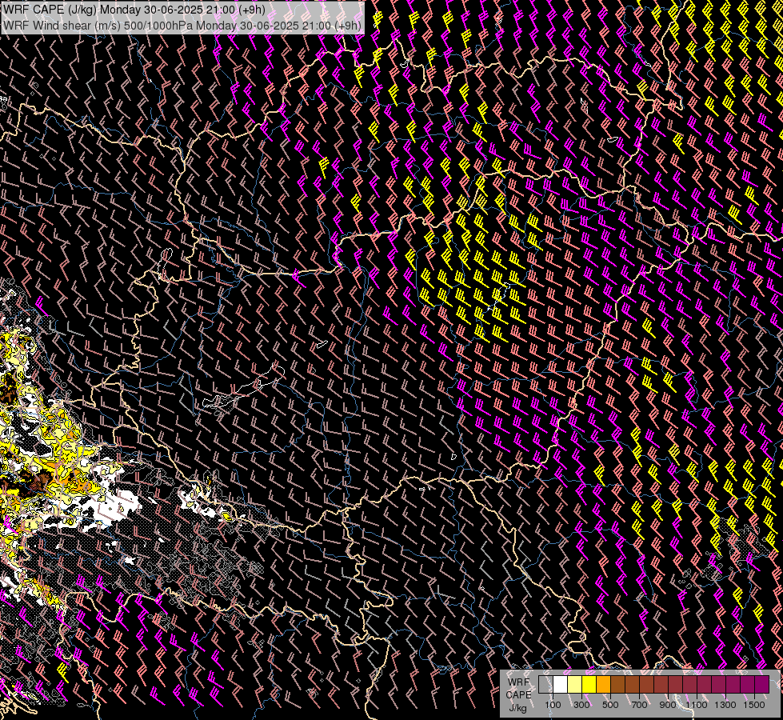Click the WRF Wind shear title line
This screenshot has height=720, width=783.
tap(182, 25)
